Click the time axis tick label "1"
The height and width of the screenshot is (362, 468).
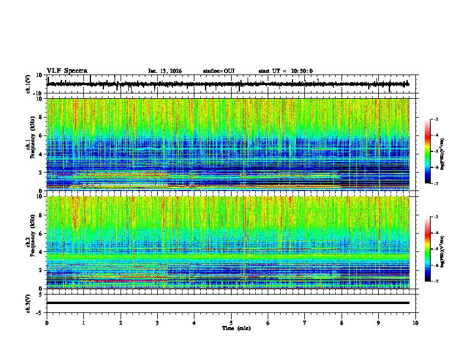pos(83,323)
